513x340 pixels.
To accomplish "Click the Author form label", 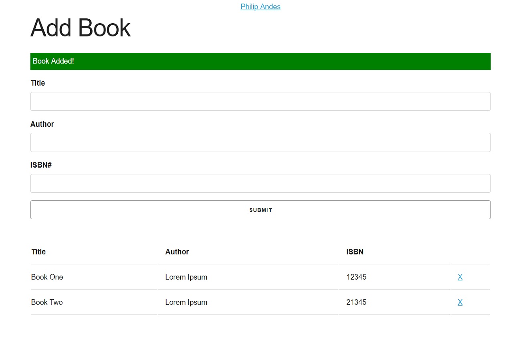I will (x=42, y=124).
